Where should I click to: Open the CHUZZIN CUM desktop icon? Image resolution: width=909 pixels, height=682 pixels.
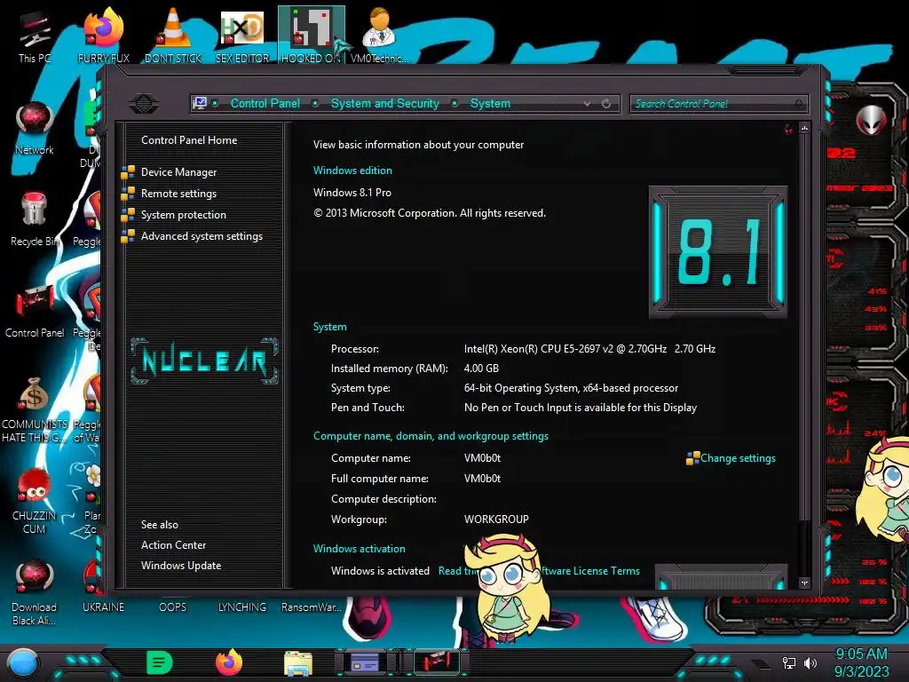[35, 501]
